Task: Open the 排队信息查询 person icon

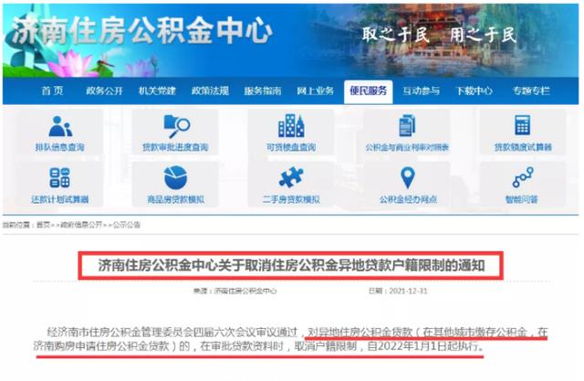Action: click(60, 126)
